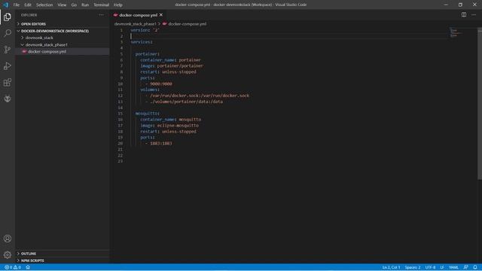The image size is (482, 271).
Task: Open the last custom extension icon in activity bar
Action: pos(8,99)
